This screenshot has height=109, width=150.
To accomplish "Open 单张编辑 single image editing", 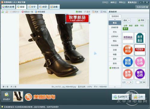I will pyautogui.click(x=40, y=12).
